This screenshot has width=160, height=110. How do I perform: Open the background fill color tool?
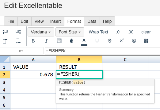pos(71,41)
